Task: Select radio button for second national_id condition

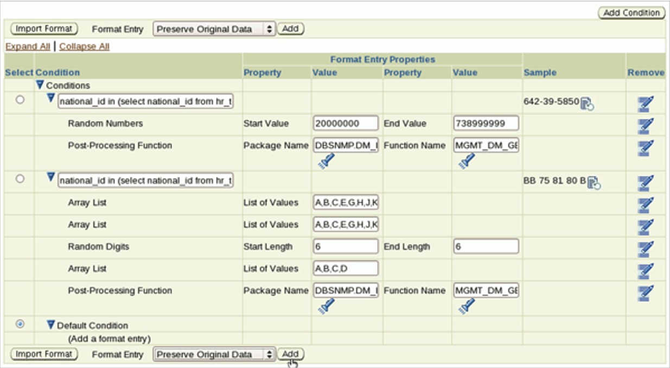Action: pyautogui.click(x=20, y=179)
